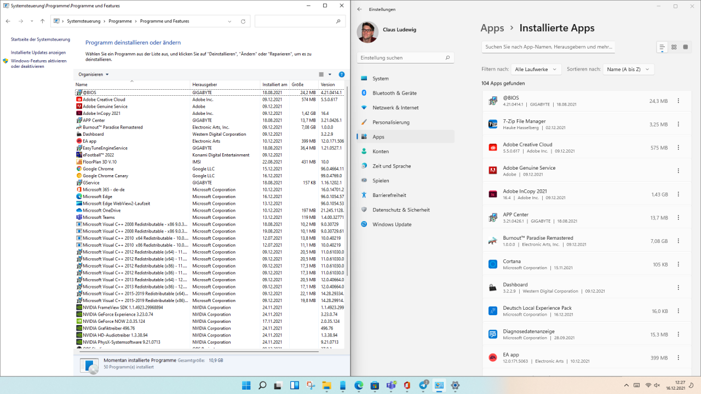Click Claus Ludewig profile picture
Image resolution: width=701 pixels, height=394 pixels.
click(367, 32)
